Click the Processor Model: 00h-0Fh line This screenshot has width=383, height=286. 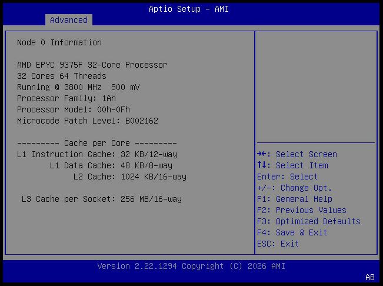tap(74, 109)
